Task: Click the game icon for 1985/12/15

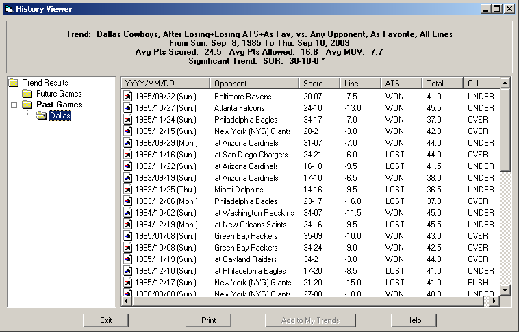Action: (128, 131)
